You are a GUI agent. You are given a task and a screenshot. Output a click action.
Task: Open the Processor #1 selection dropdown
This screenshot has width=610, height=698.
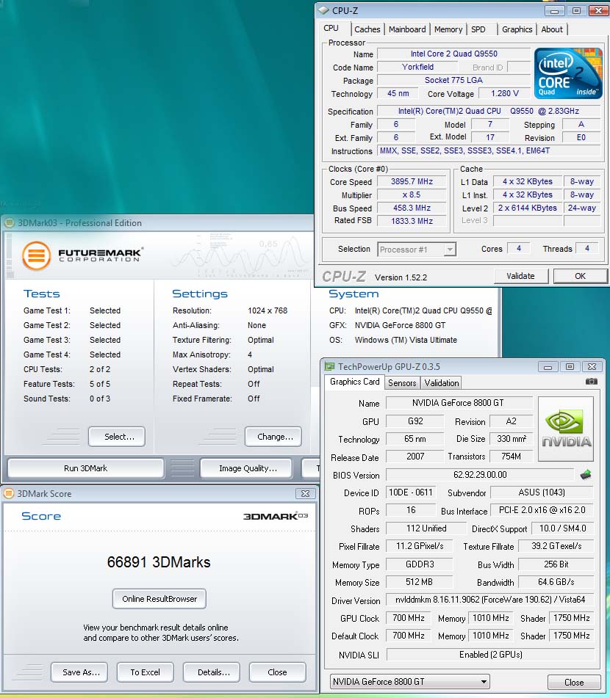pos(417,250)
